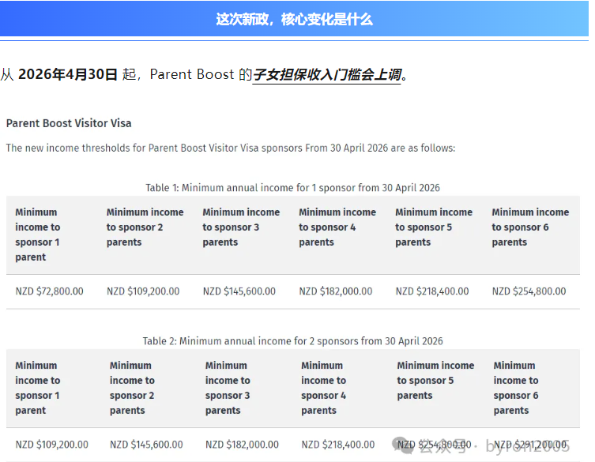This screenshot has width=595, height=462.
Task: Click Table 2 header for sponsoring 3 parents
Action: 228,388
